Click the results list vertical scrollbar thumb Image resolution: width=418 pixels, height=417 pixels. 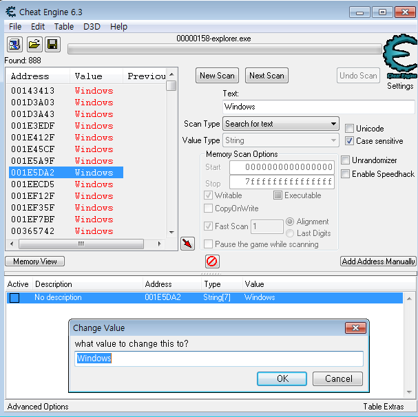click(x=171, y=85)
